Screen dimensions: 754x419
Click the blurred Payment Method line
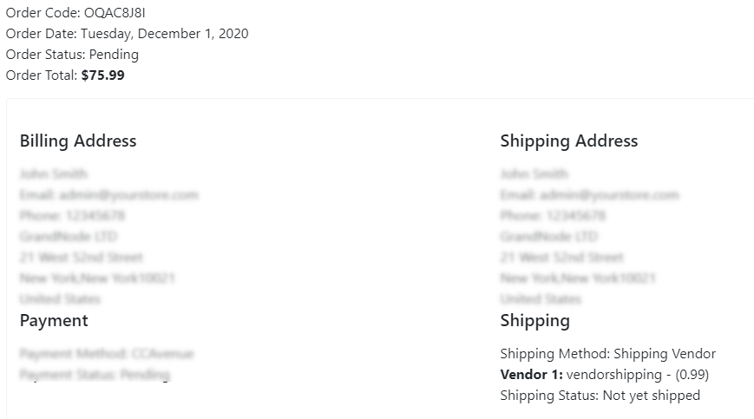(107, 354)
